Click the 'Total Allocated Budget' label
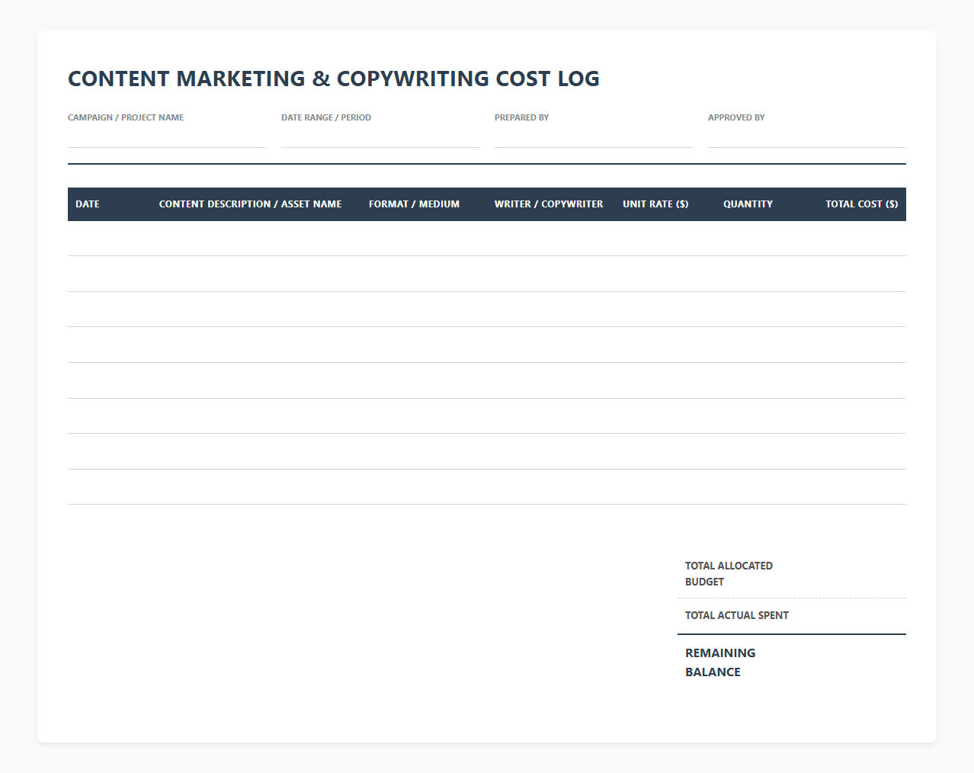 [x=729, y=573]
